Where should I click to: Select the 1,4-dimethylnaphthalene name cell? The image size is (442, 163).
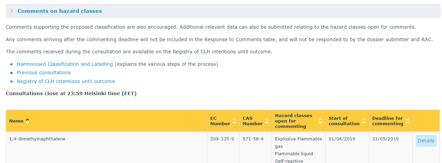(37, 139)
